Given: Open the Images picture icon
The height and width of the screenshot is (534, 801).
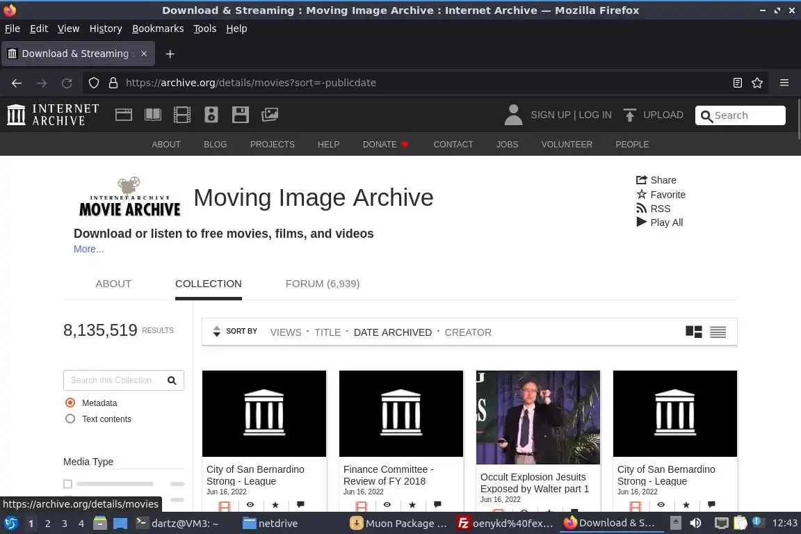Looking at the screenshot, I should 270,115.
